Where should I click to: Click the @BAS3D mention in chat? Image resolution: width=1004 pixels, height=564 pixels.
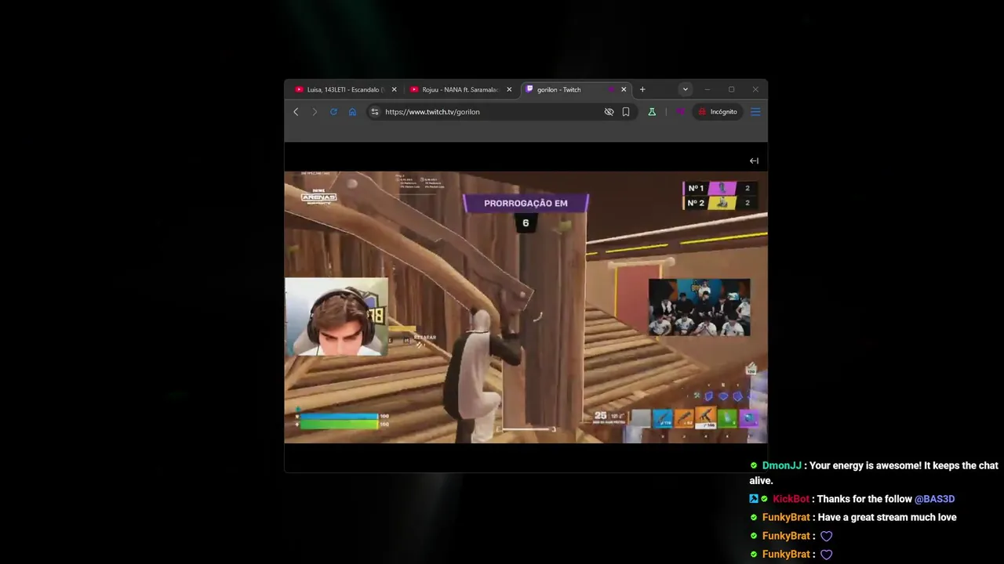point(934,499)
